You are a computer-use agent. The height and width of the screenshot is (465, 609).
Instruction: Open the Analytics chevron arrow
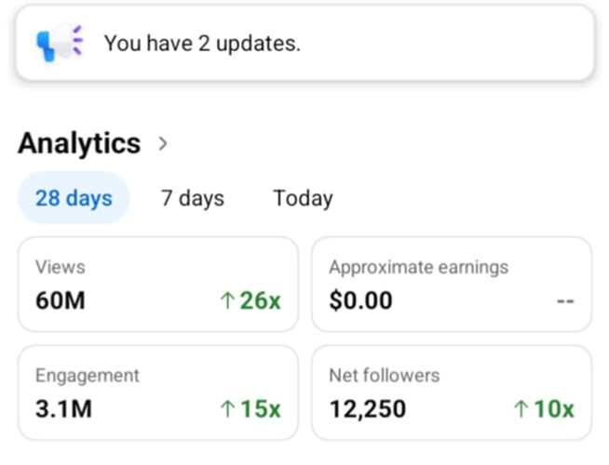pos(163,143)
